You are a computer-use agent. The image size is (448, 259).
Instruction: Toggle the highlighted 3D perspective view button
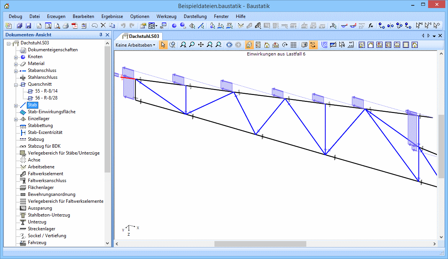[x=249, y=45]
